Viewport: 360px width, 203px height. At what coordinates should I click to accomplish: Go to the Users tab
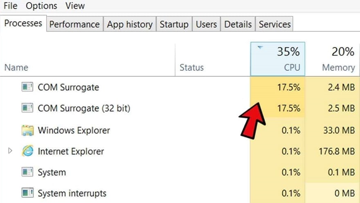206,24
